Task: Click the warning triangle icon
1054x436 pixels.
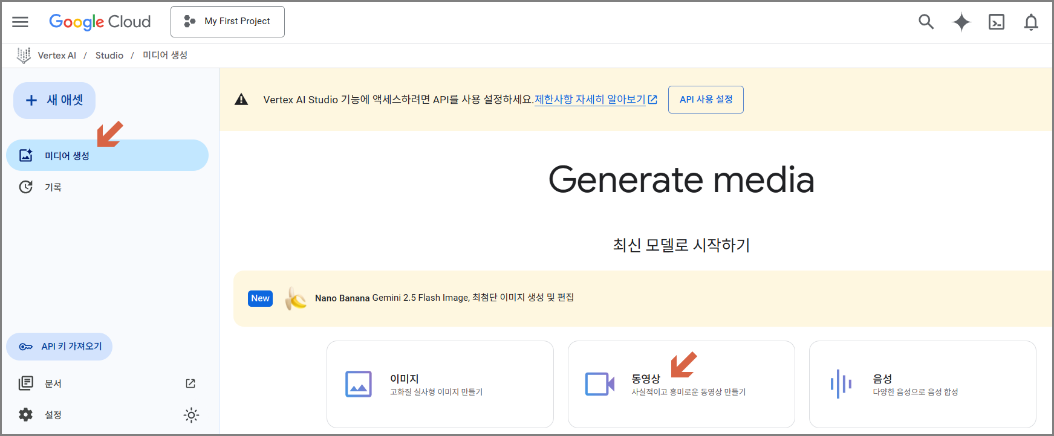Action: click(x=241, y=100)
